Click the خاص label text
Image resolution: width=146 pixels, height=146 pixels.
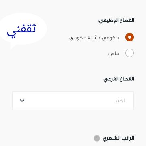point(114,54)
